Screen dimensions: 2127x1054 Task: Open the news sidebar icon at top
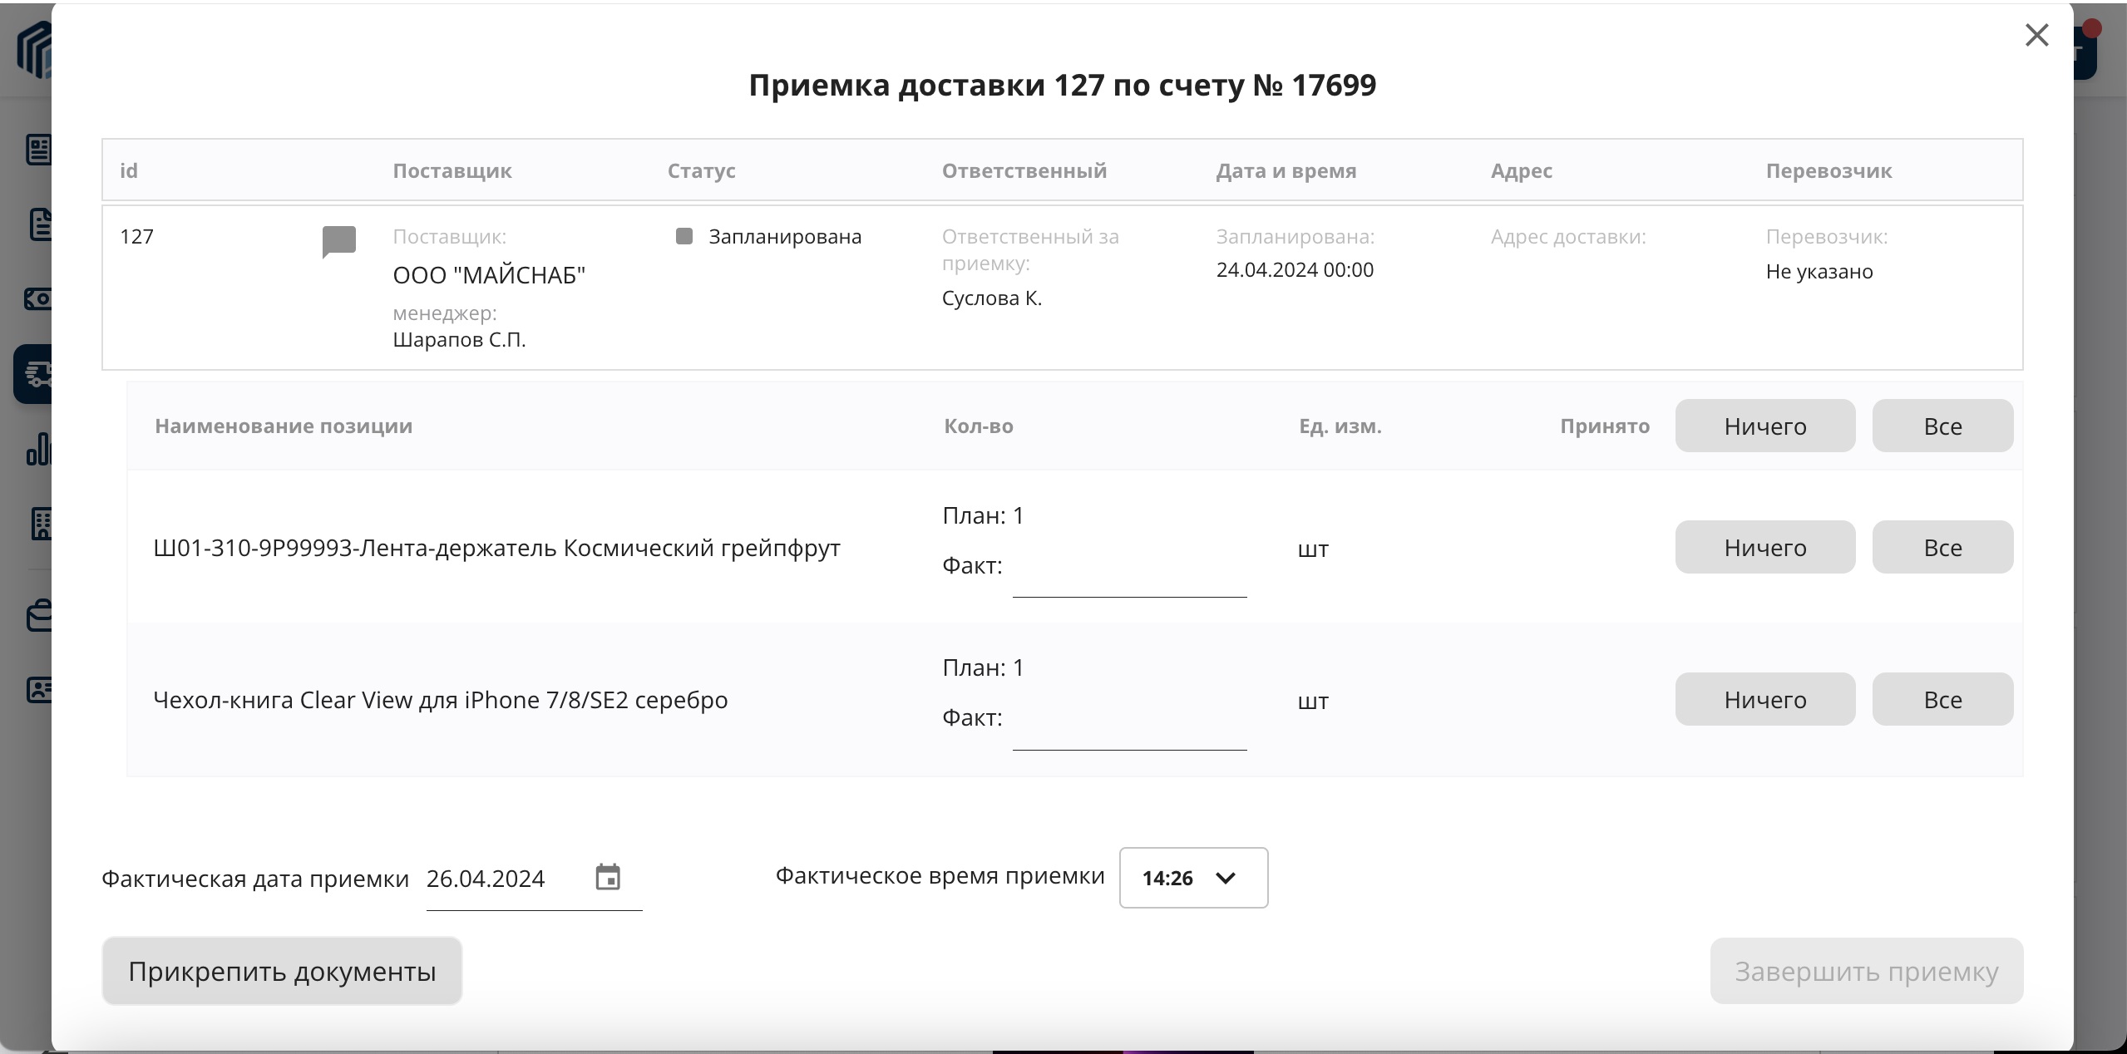pos(37,150)
